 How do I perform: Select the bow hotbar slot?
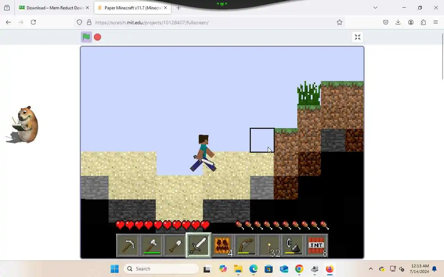[246, 245]
